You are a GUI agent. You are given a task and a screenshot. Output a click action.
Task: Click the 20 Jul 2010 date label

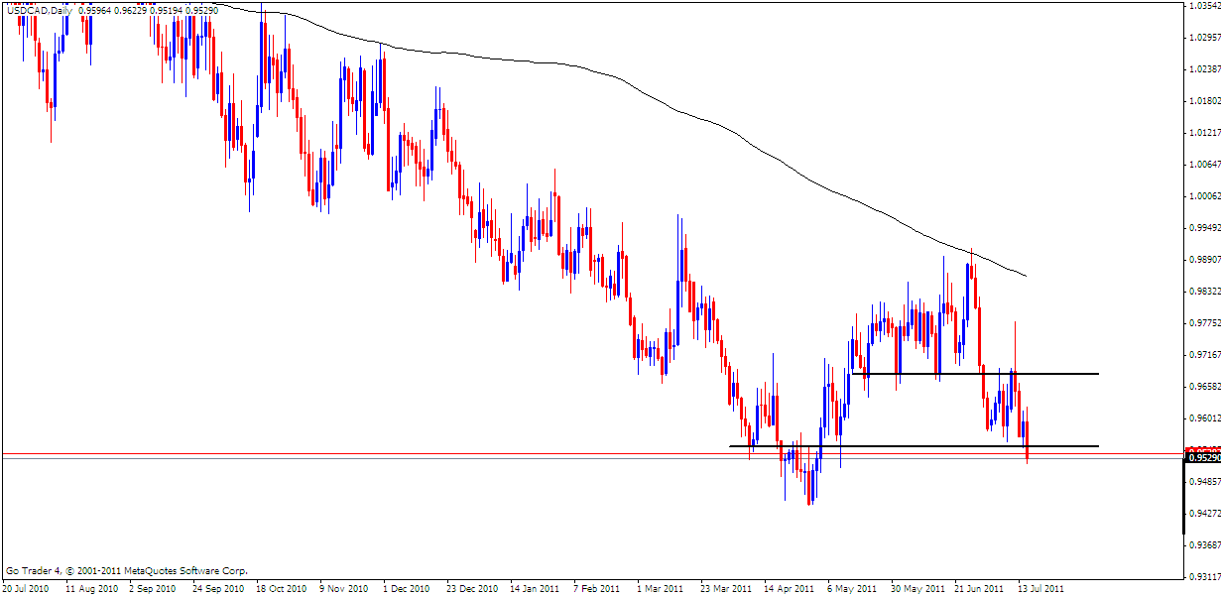[27, 587]
